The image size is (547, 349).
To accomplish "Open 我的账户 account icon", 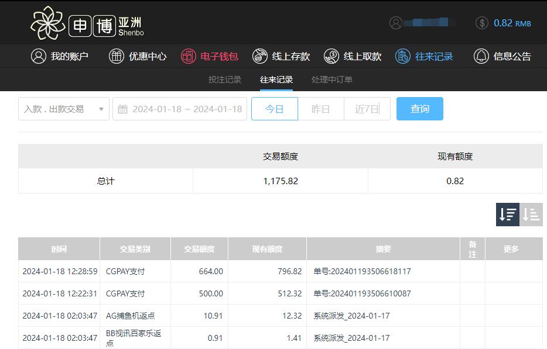I will click(x=39, y=56).
